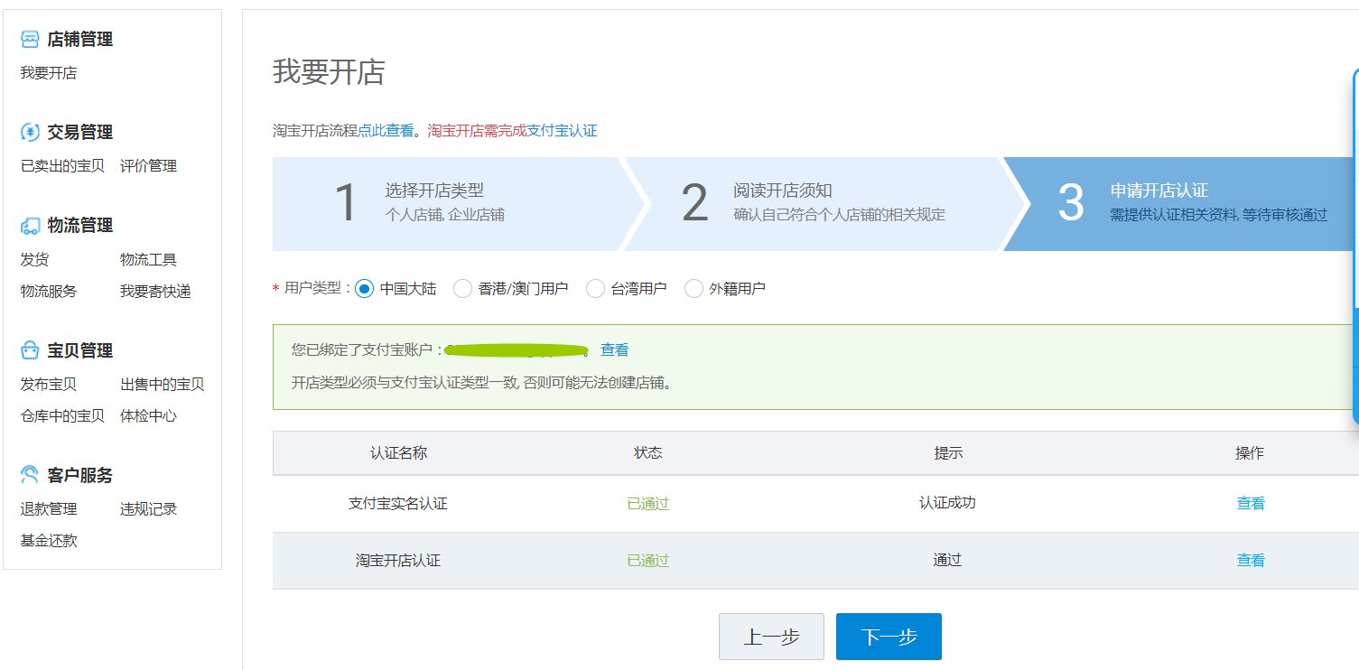Click the 物流管理 truck icon
1359x670 pixels.
pyautogui.click(x=29, y=225)
